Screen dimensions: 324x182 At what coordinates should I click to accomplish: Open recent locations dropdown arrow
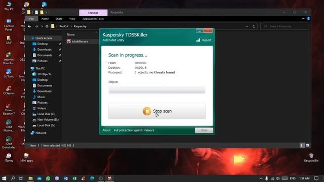42,26
